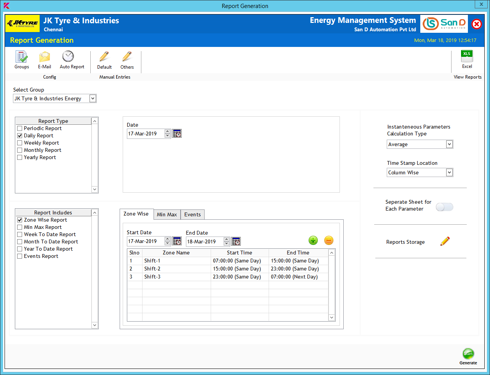This screenshot has height=375, width=490.
Task: Open Others manual entries pencil icon
Action: 127,57
